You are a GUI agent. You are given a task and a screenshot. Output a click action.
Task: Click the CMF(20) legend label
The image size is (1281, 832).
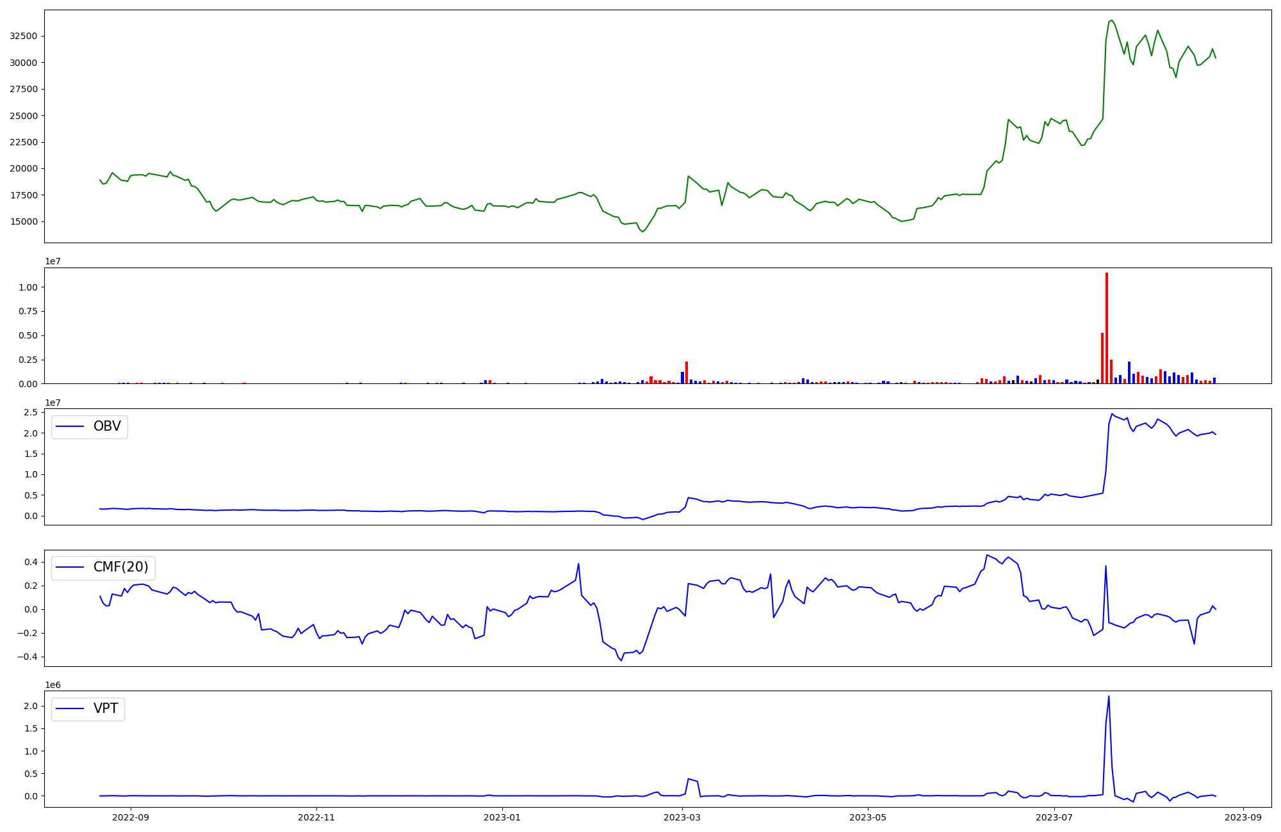point(120,567)
